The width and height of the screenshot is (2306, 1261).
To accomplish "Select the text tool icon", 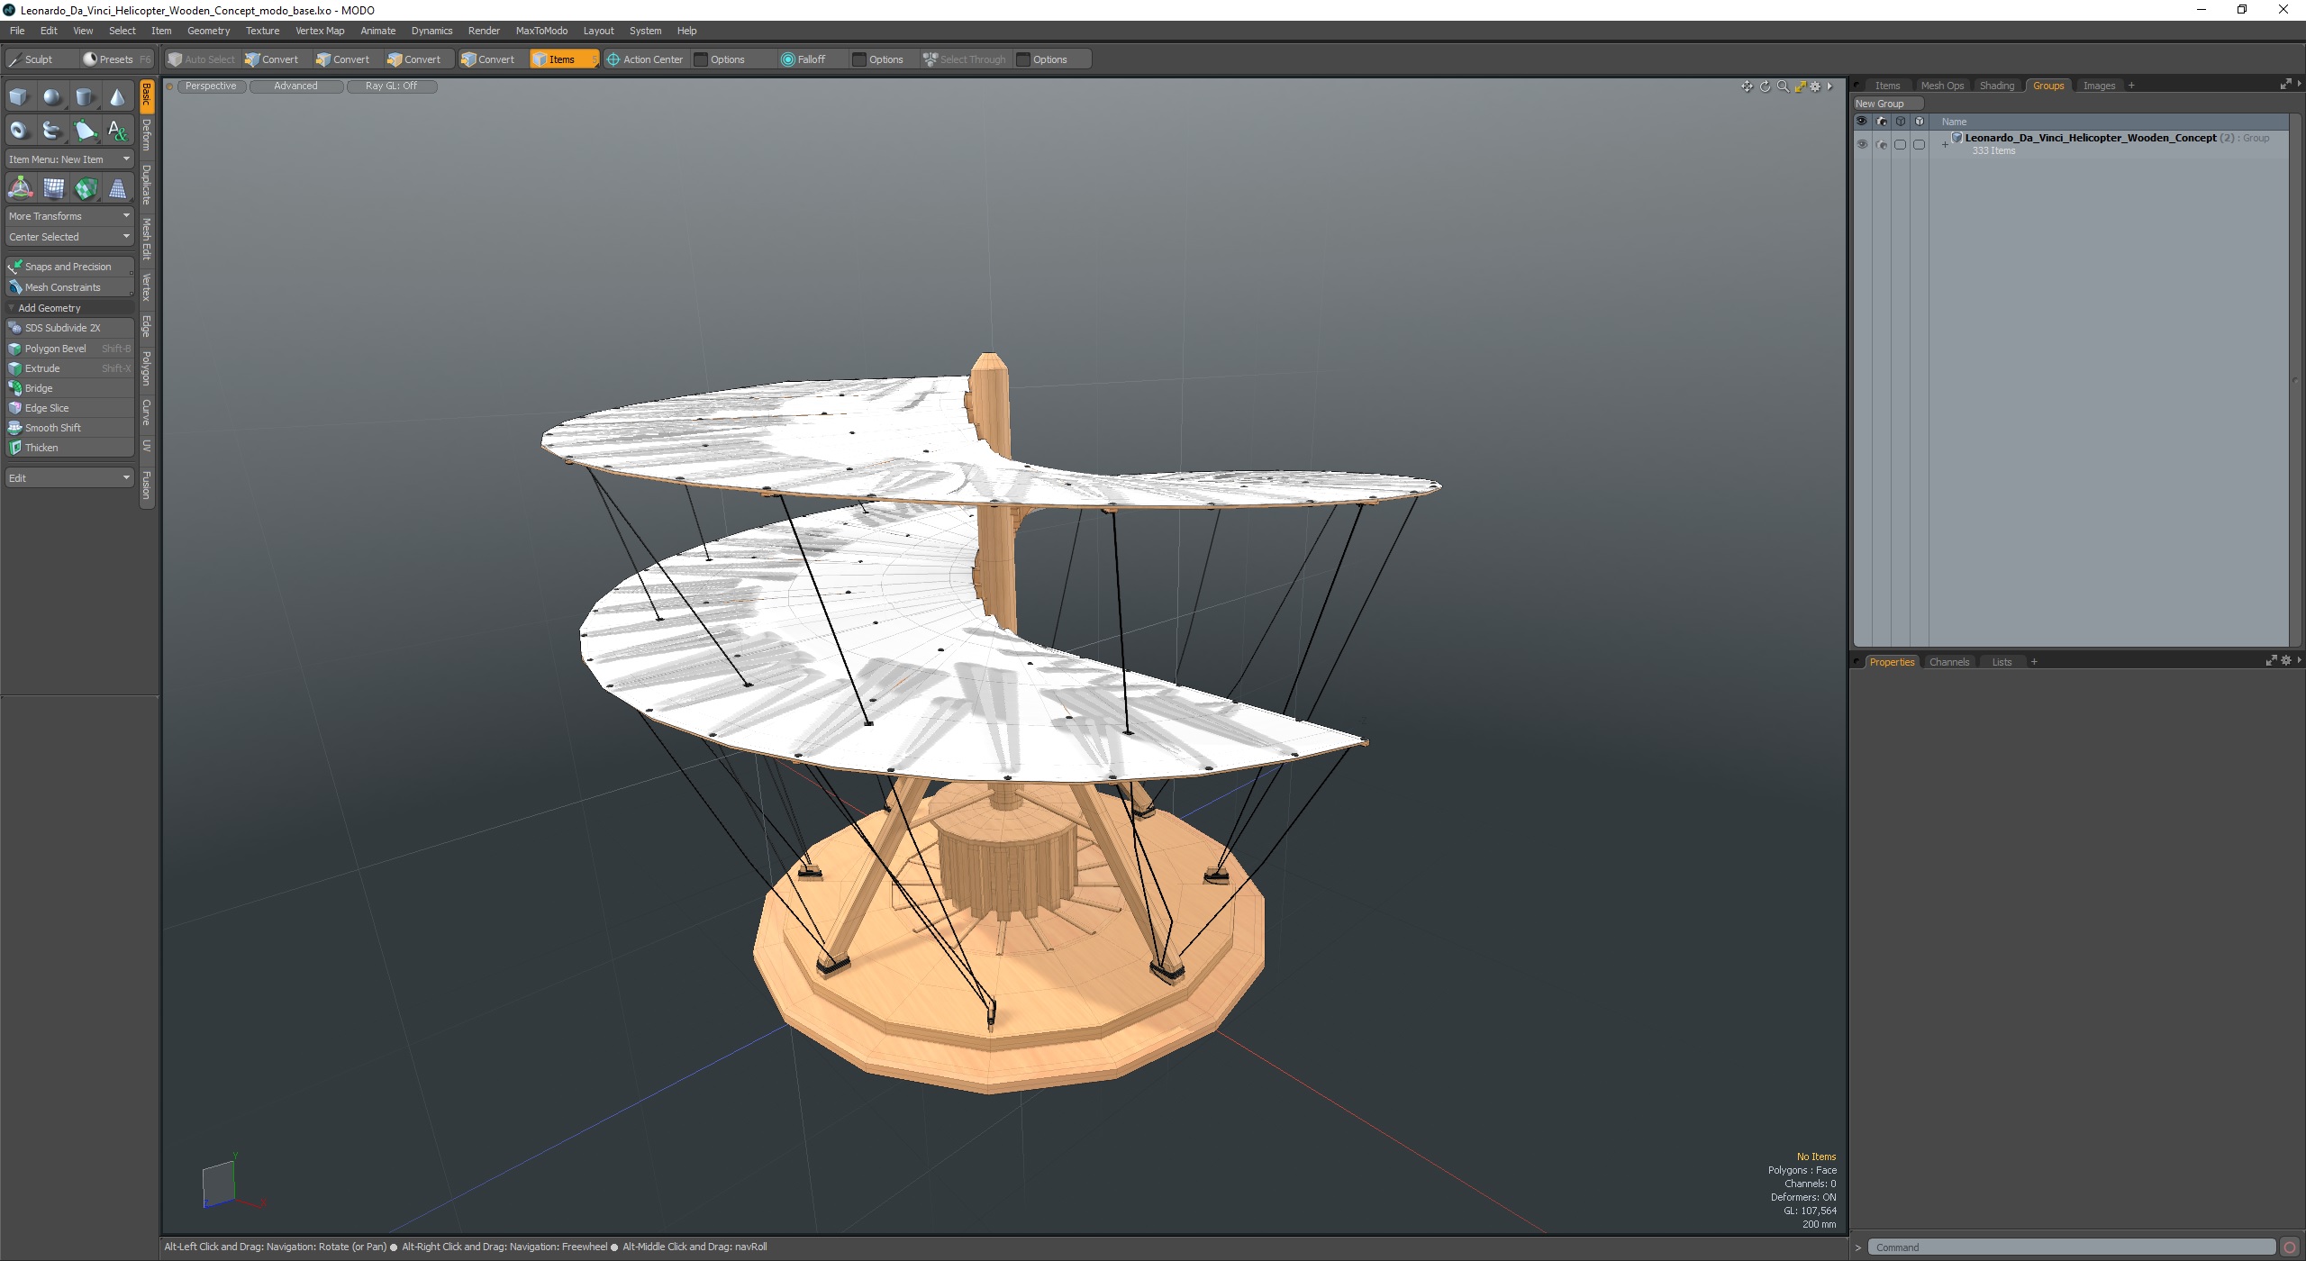I will coord(117,130).
